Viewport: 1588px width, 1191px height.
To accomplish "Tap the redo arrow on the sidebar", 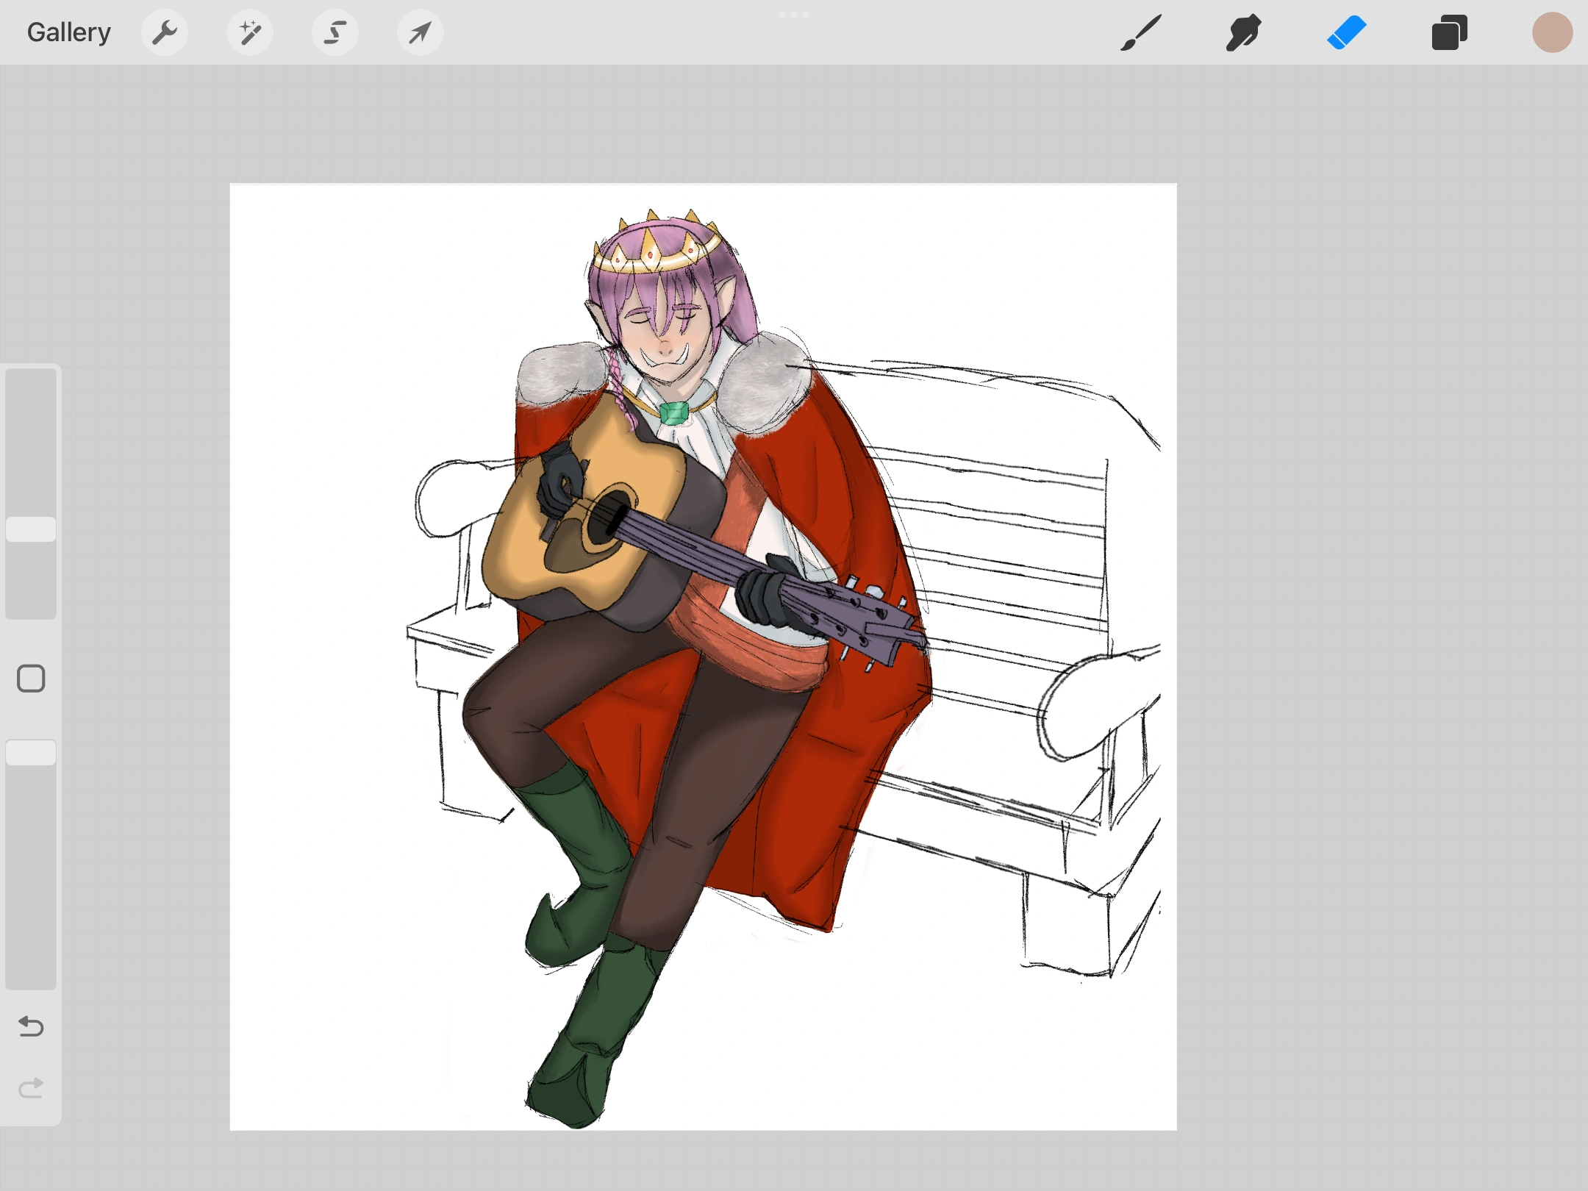I will (x=31, y=1088).
